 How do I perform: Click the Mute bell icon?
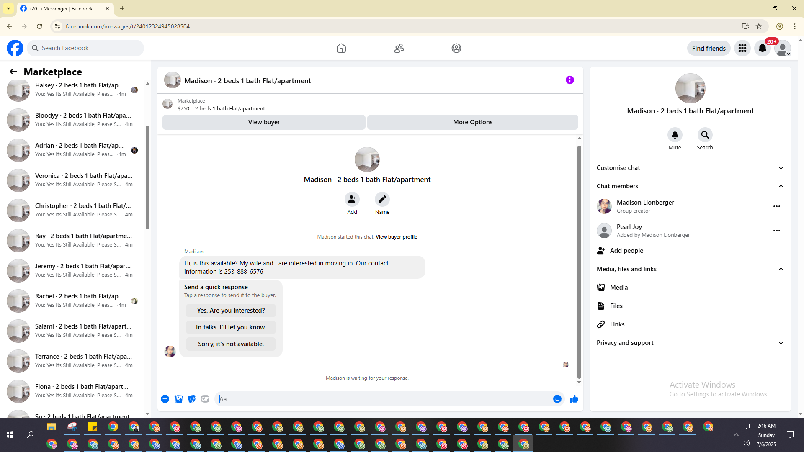point(675,135)
